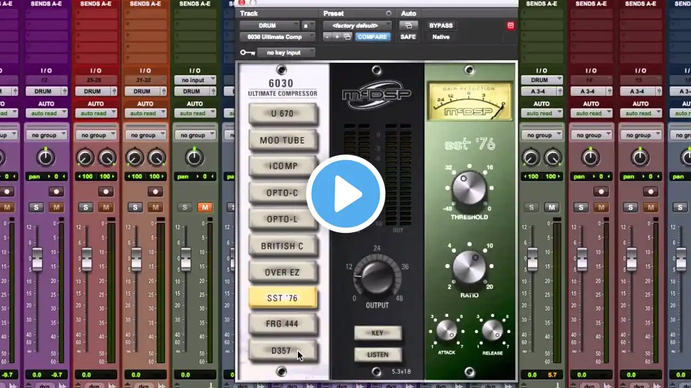Click the volume fader on the no input strip
Screen dimensions: 691x388
click(x=186, y=259)
